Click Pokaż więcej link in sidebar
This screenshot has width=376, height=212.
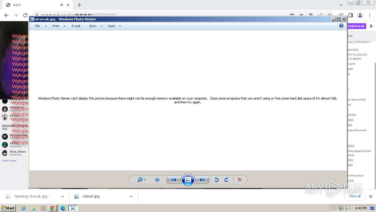[x=9, y=160]
